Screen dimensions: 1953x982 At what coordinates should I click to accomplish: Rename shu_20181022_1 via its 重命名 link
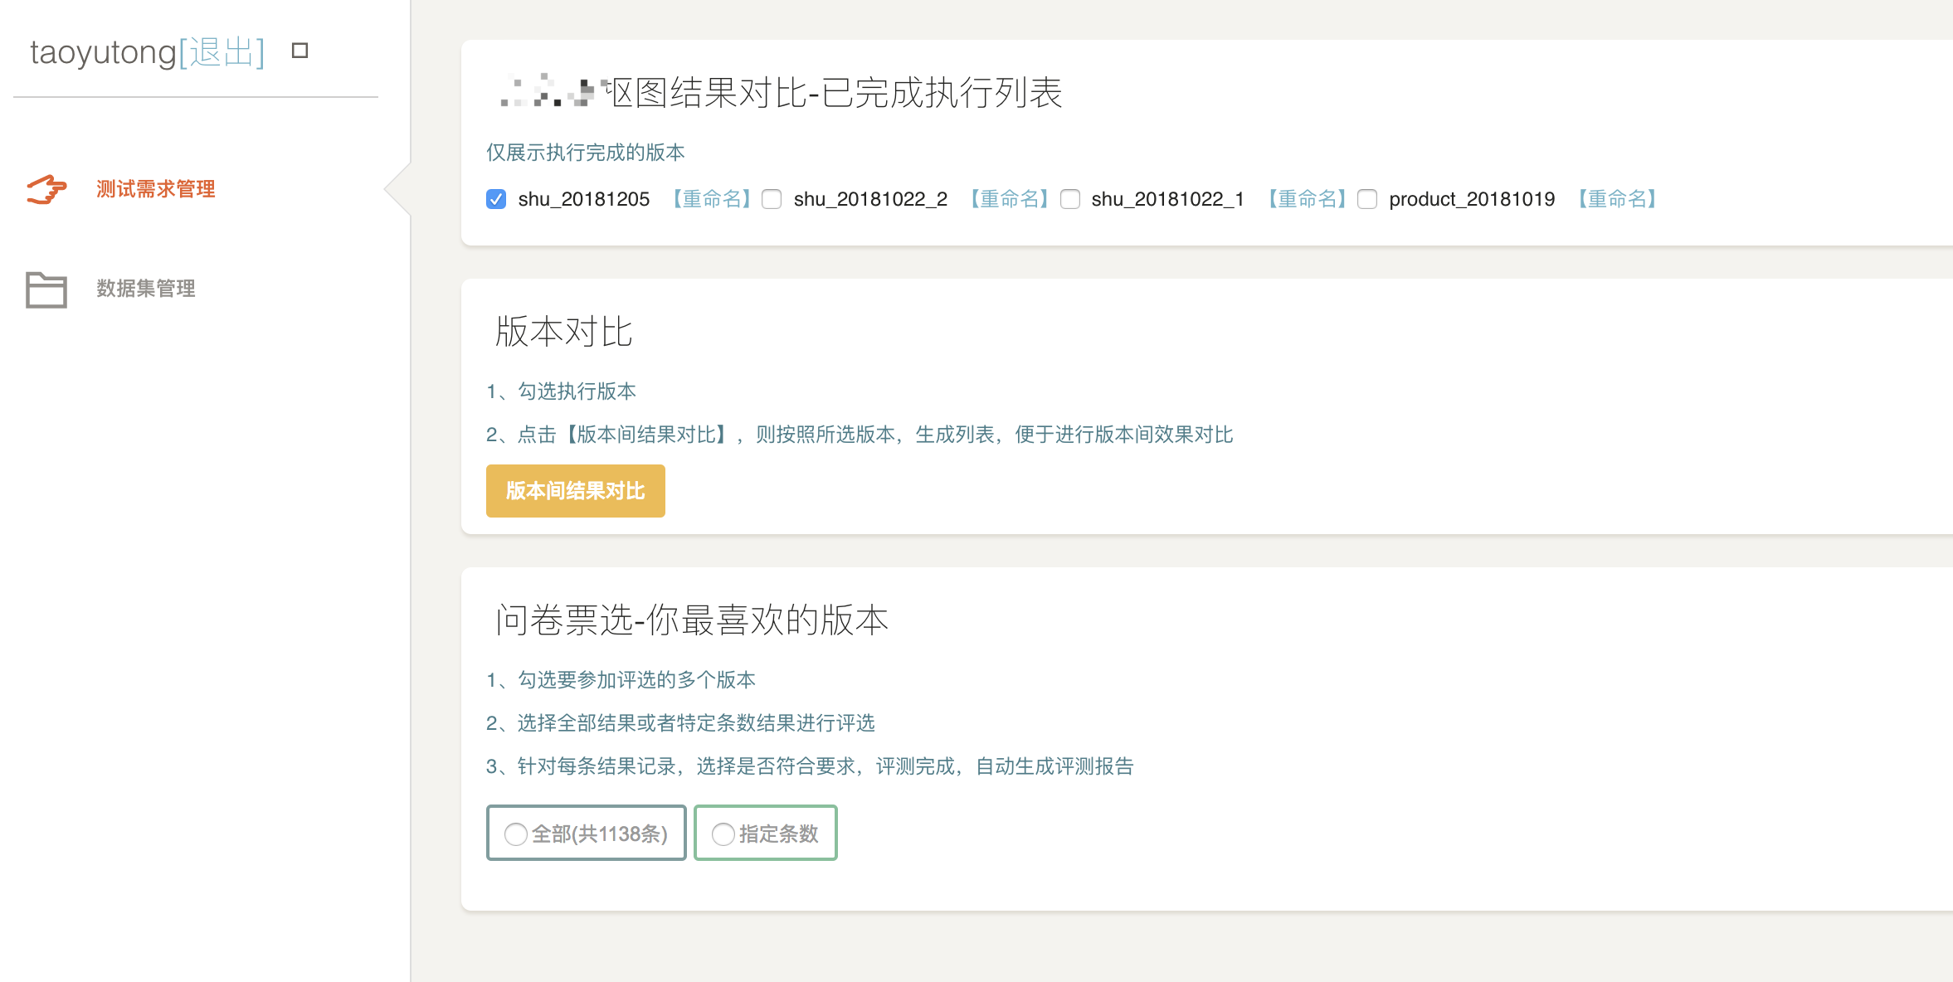pyautogui.click(x=1308, y=199)
